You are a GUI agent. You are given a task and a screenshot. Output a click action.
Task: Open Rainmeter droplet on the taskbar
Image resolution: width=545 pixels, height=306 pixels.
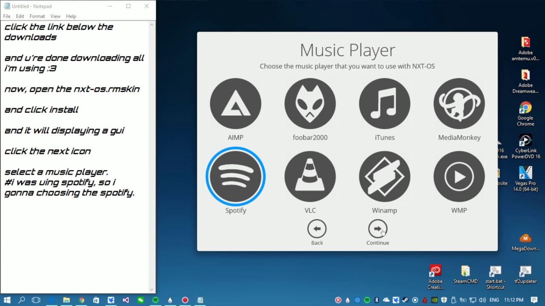pyautogui.click(x=170, y=300)
